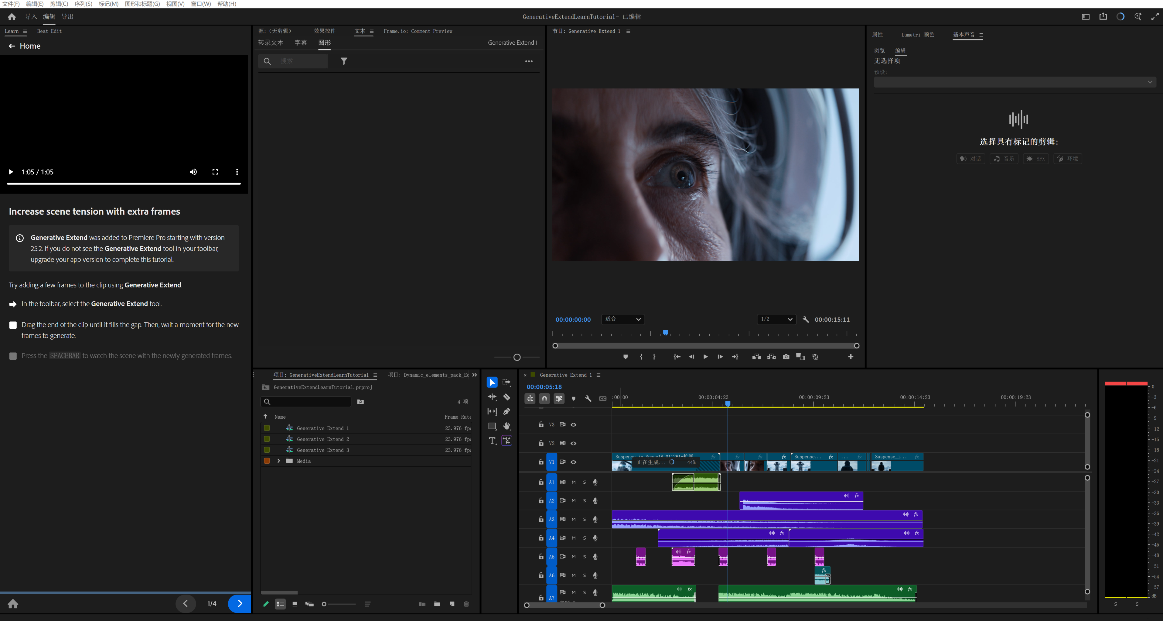Toggle timeline snapping magnet icon
This screenshot has width=1163, height=621.
544,398
